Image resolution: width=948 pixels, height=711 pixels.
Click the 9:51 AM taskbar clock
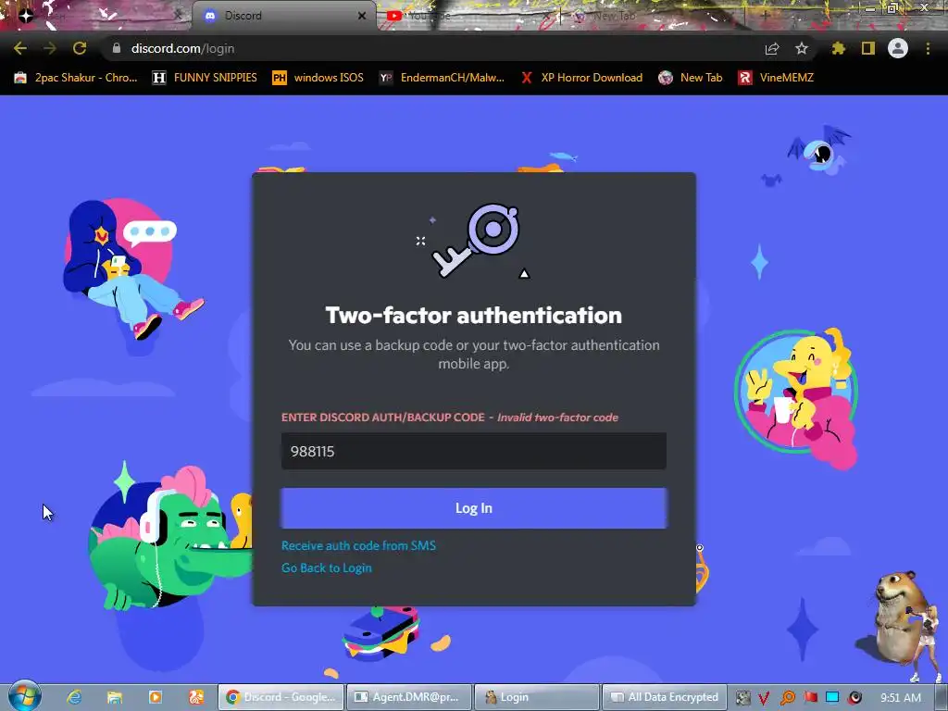901,698
